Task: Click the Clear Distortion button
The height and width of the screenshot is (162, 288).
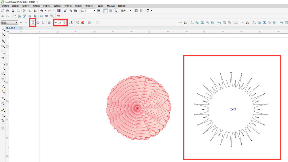Action: tap(83, 22)
